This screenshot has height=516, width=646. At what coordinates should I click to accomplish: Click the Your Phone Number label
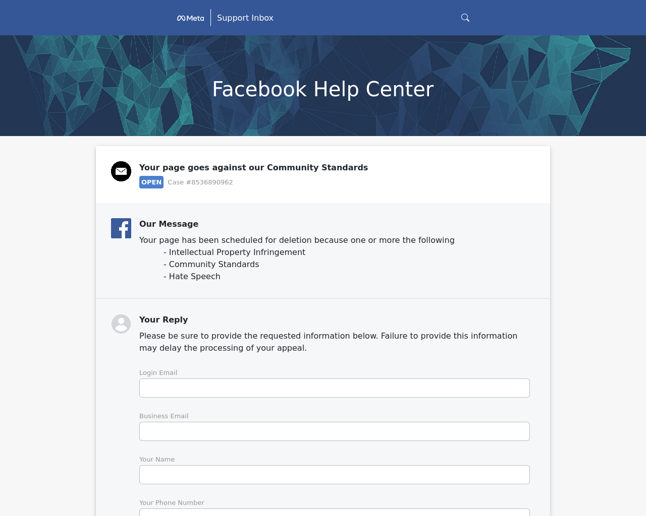coord(172,503)
